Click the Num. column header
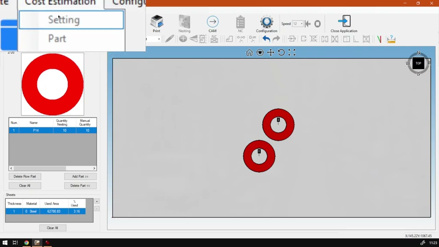The image size is (439, 247). pyautogui.click(x=14, y=122)
